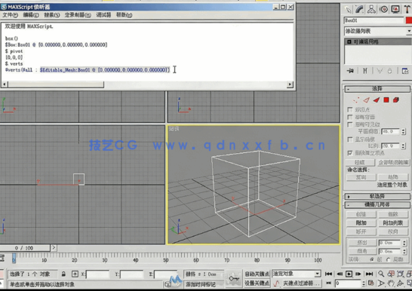Screen dimensions: 412x291
Task: Open File menu in MAXScript Listener
Action: coord(10,15)
